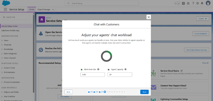Expand the Omni-Channel tree node
This screenshot has height=101, width=213.
[2, 58]
